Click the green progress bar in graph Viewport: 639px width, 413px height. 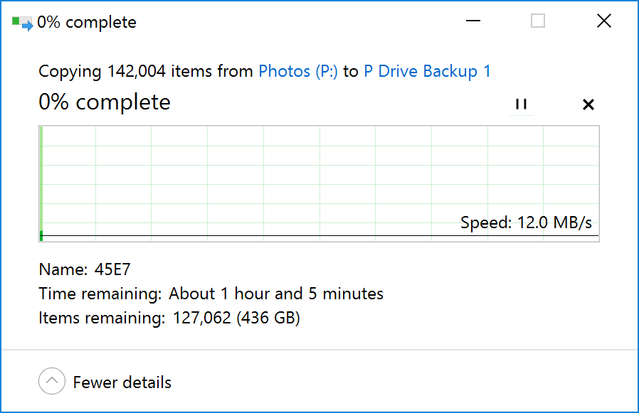click(41, 183)
